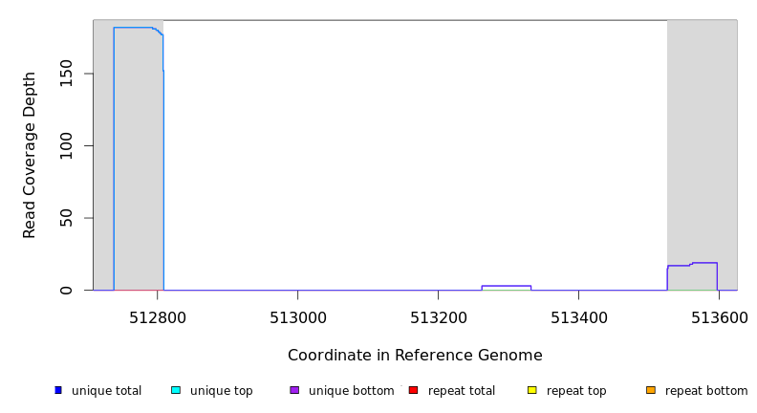
Task: Click the 513000 x-axis tick label
Action: (x=297, y=316)
